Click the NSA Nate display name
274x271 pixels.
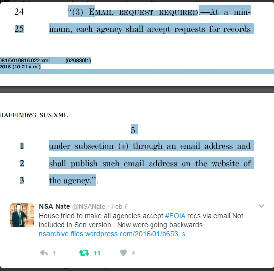(55, 206)
